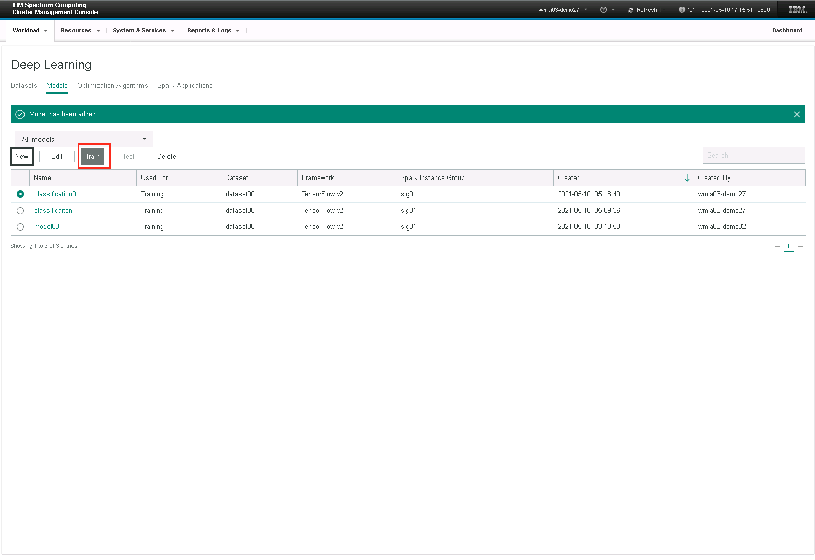The width and height of the screenshot is (815, 560).
Task: Go to previous page arrow in pagination
Action: click(x=777, y=246)
